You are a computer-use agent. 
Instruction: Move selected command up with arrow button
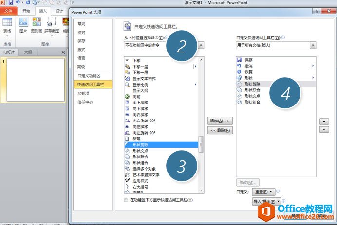tap(324, 121)
